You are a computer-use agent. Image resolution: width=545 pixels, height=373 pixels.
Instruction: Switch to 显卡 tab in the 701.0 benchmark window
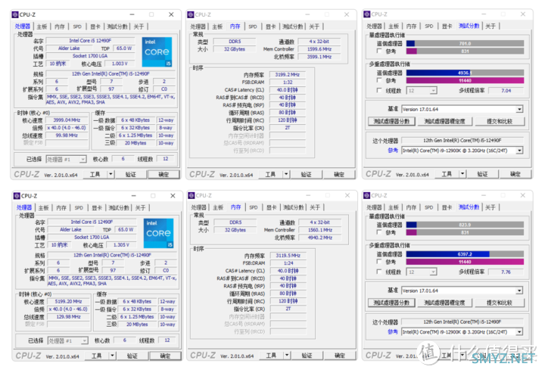pos(447,26)
